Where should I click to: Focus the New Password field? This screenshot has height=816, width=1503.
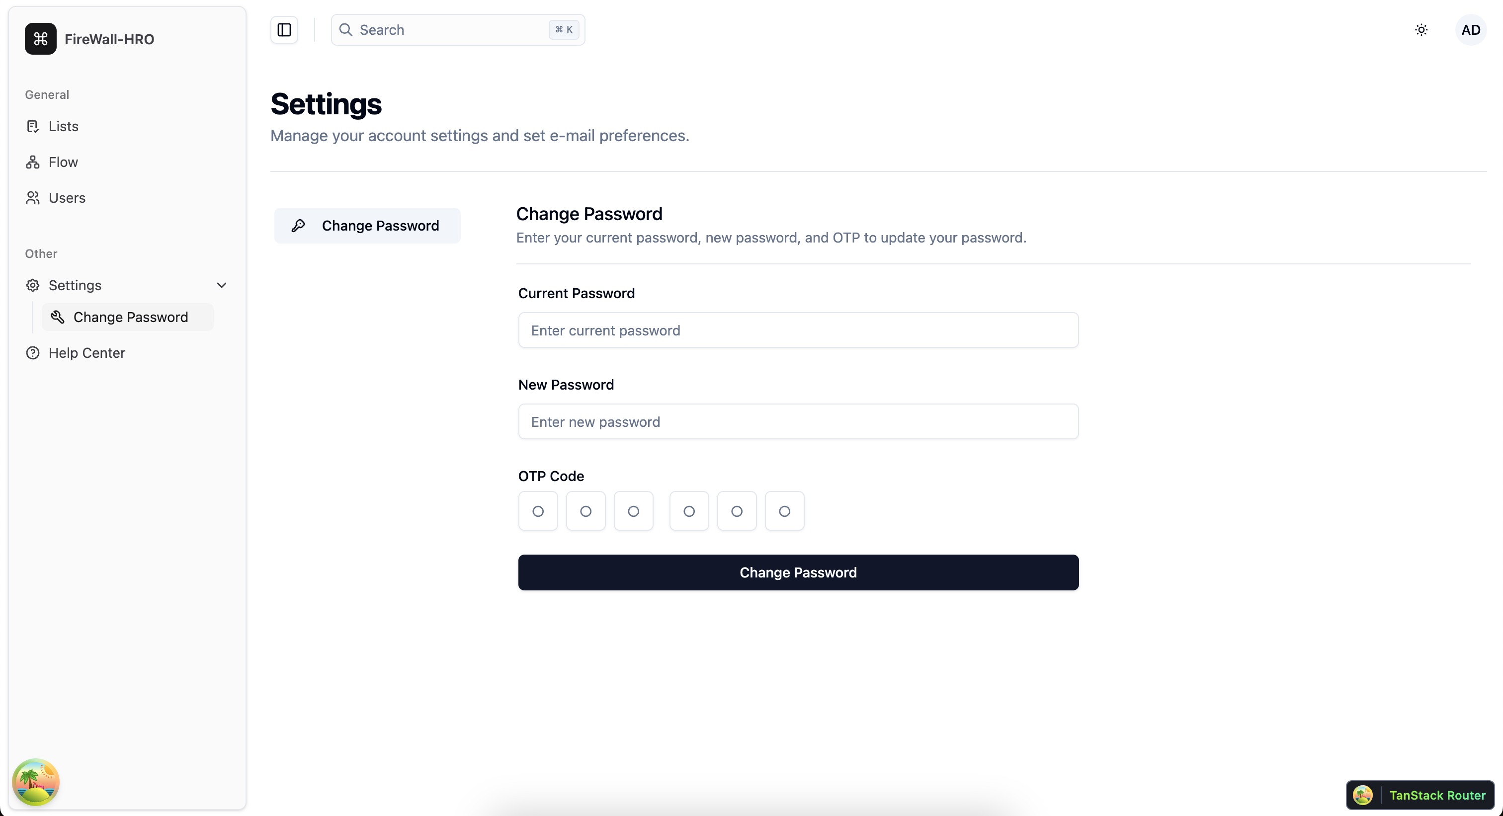(x=798, y=422)
